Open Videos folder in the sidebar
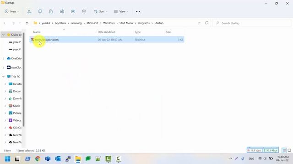This screenshot has width=293, height=164. [15, 120]
